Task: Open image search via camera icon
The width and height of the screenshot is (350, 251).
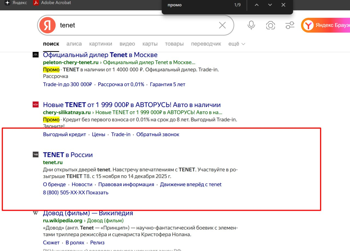Action: pos(270,25)
